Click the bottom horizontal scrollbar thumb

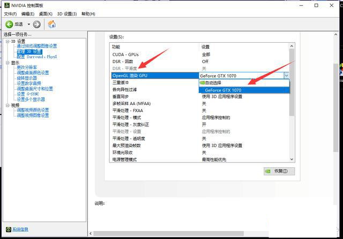(168, 234)
